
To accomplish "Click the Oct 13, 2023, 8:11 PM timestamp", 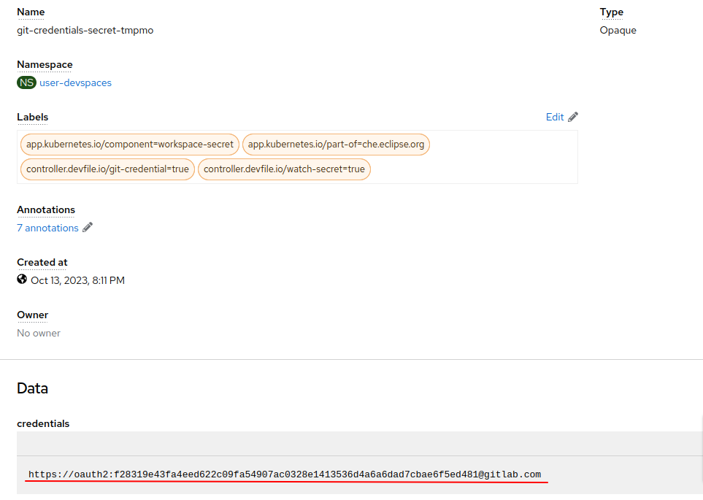I will (77, 280).
